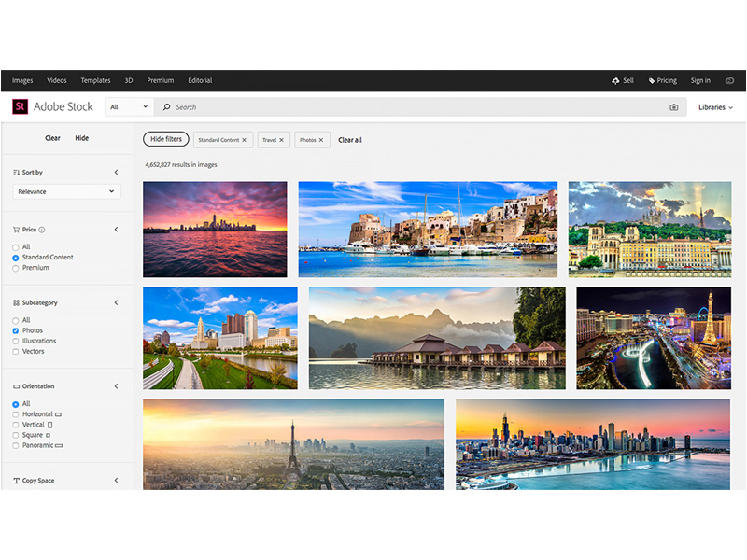The width and height of the screenshot is (747, 560).
Task: Check the Illustrations subcategory checkbox
Action: pos(16,342)
